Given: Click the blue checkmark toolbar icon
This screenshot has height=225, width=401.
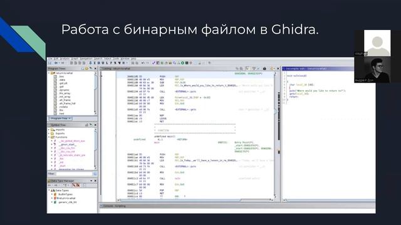Looking at the screenshot, I should 154,62.
